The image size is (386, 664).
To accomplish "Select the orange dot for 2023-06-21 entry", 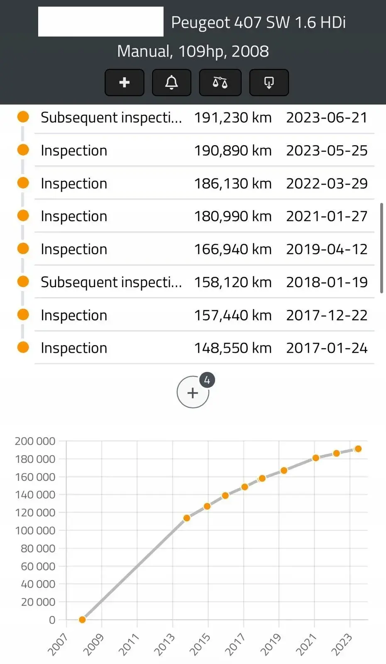I will [x=23, y=117].
